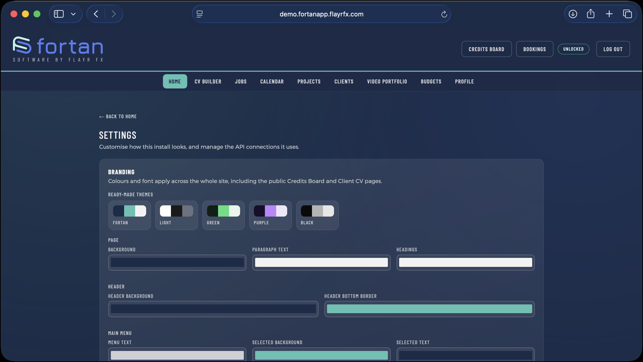This screenshot has width=643, height=362.
Task: Open the page Background colour picker
Action: click(177, 263)
